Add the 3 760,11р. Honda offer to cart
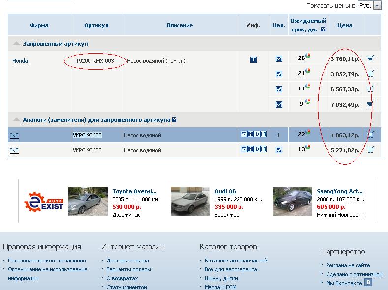The height and width of the screenshot is (290, 388). click(x=370, y=58)
